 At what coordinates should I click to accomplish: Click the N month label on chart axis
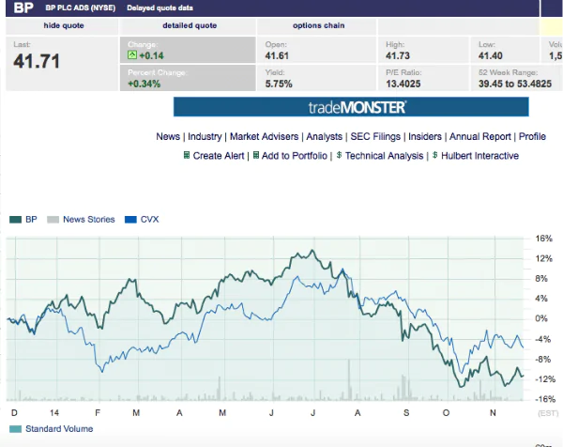click(493, 413)
